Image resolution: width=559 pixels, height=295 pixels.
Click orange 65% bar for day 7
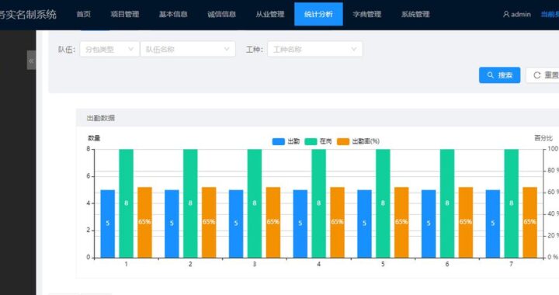click(529, 222)
